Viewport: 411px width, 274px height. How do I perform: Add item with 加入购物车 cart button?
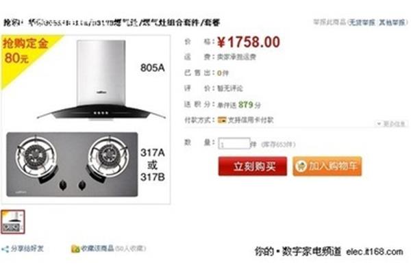pyautogui.click(x=327, y=166)
